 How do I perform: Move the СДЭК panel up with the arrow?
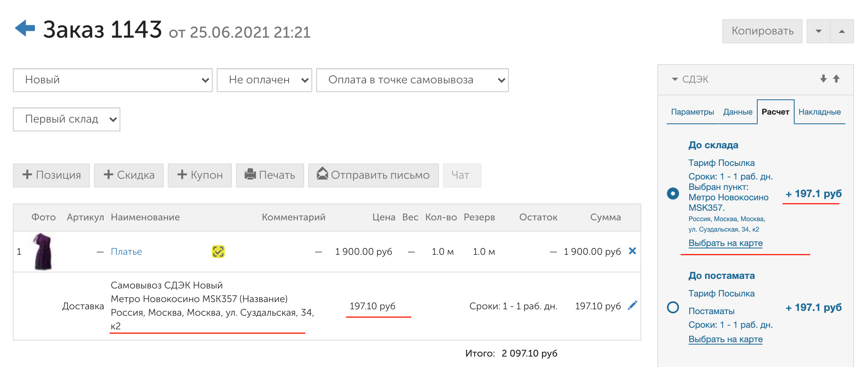(836, 79)
